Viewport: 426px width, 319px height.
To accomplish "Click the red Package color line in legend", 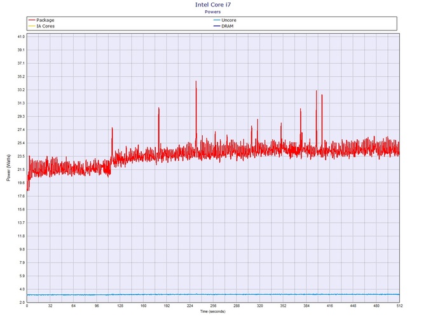I will coord(32,20).
